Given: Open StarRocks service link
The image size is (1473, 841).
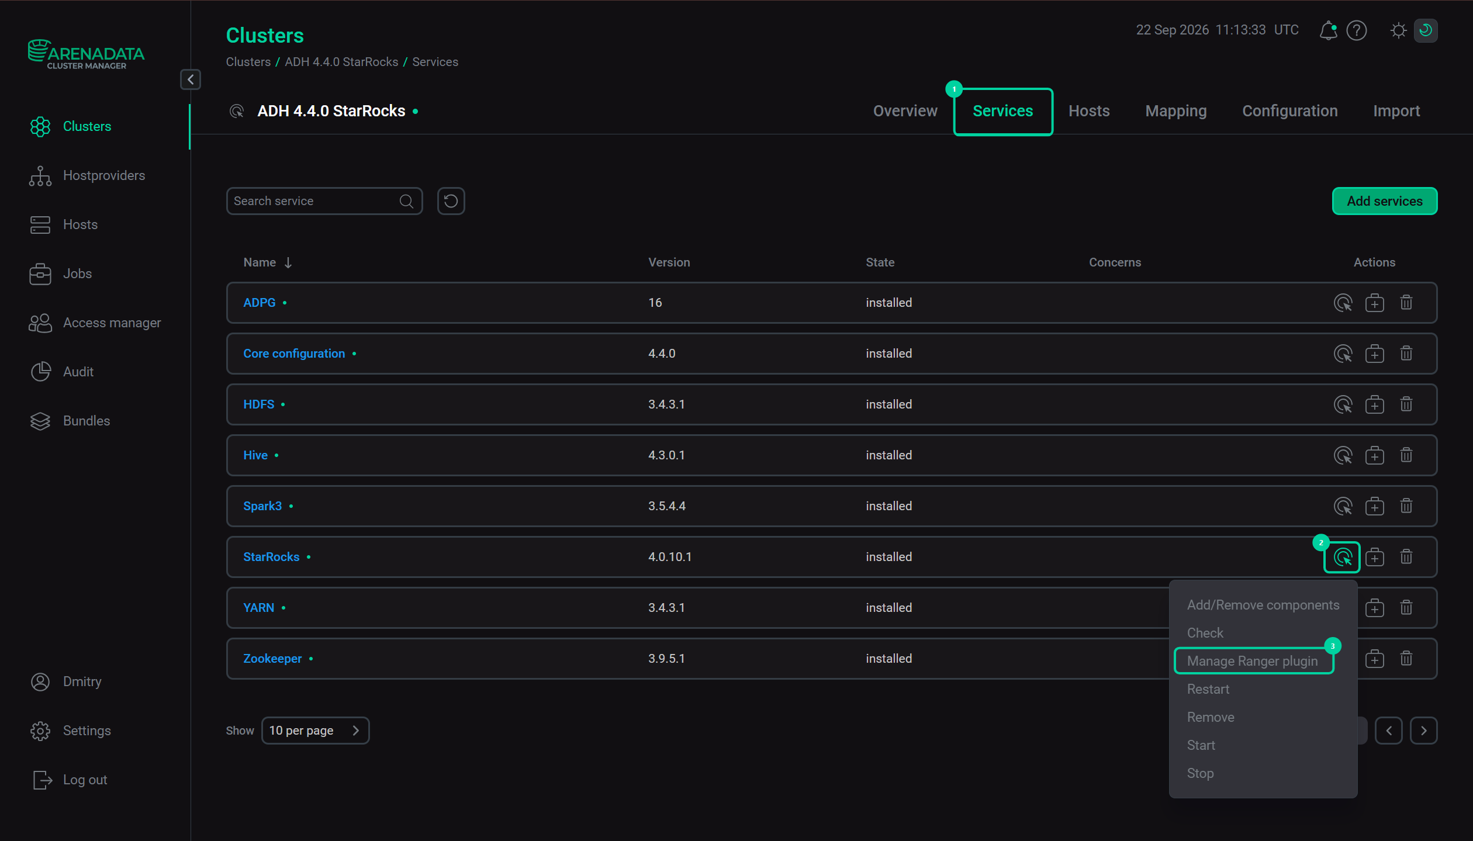Looking at the screenshot, I should 271,557.
